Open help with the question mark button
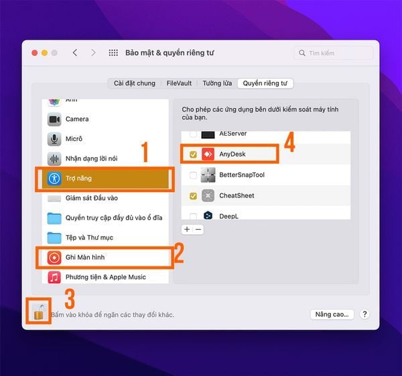 [364, 314]
